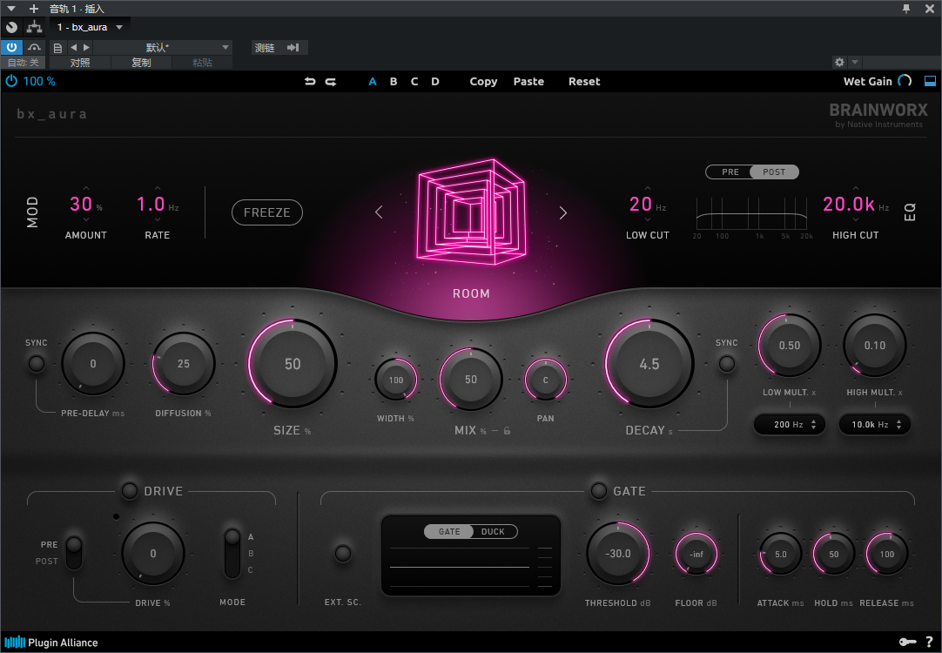The height and width of the screenshot is (653, 942).
Task: Toggle the decay SYNC button
Action: click(727, 363)
